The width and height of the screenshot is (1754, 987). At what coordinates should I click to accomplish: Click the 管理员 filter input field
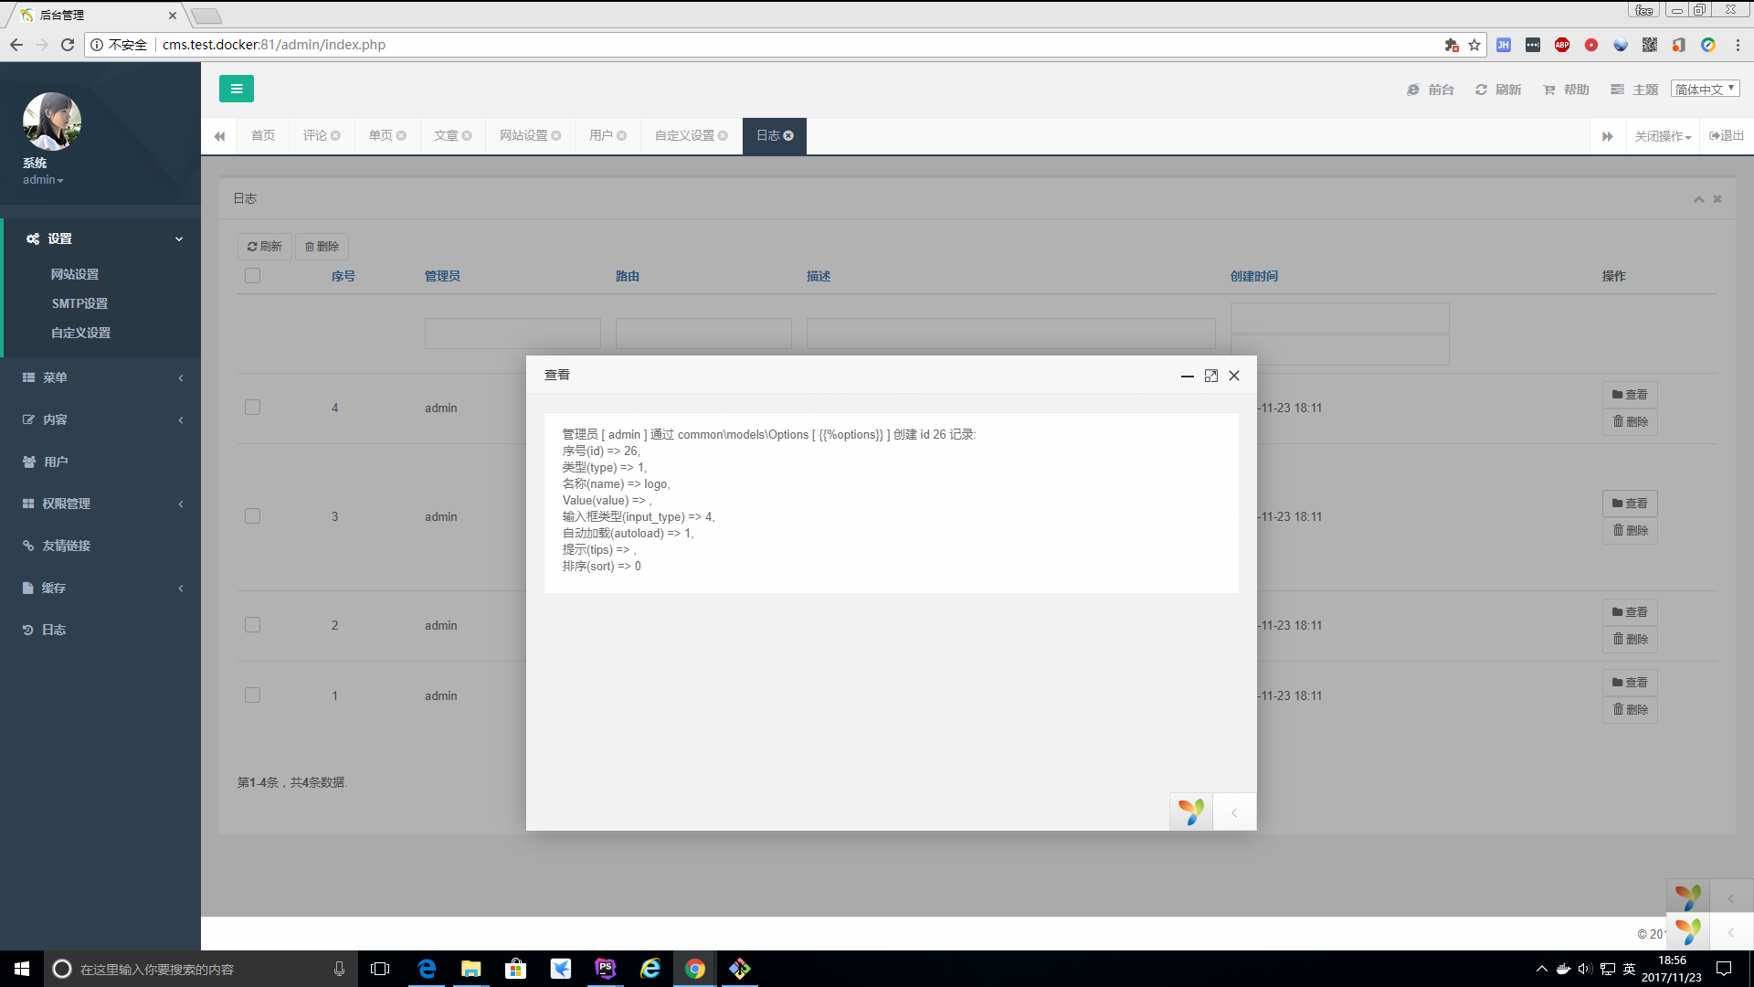(512, 334)
